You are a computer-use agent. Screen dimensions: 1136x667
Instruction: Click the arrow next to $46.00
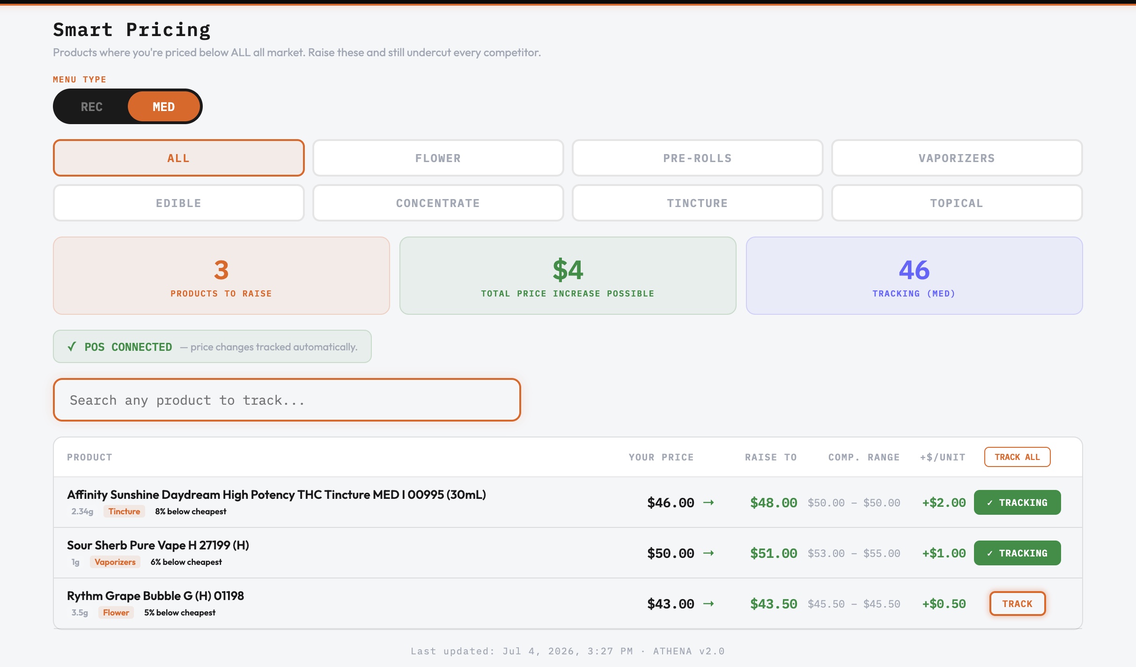click(709, 503)
